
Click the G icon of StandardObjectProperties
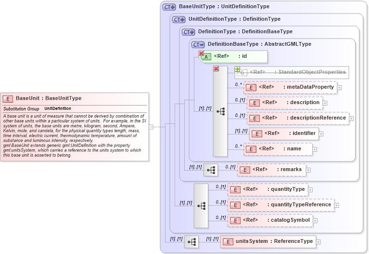click(242, 73)
